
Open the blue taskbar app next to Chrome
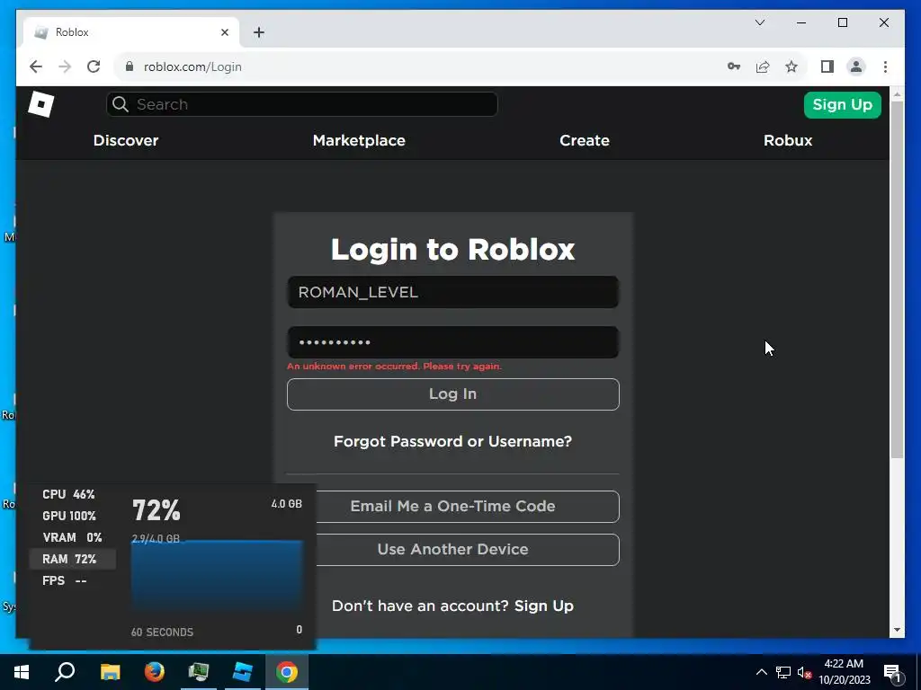pyautogui.click(x=243, y=672)
